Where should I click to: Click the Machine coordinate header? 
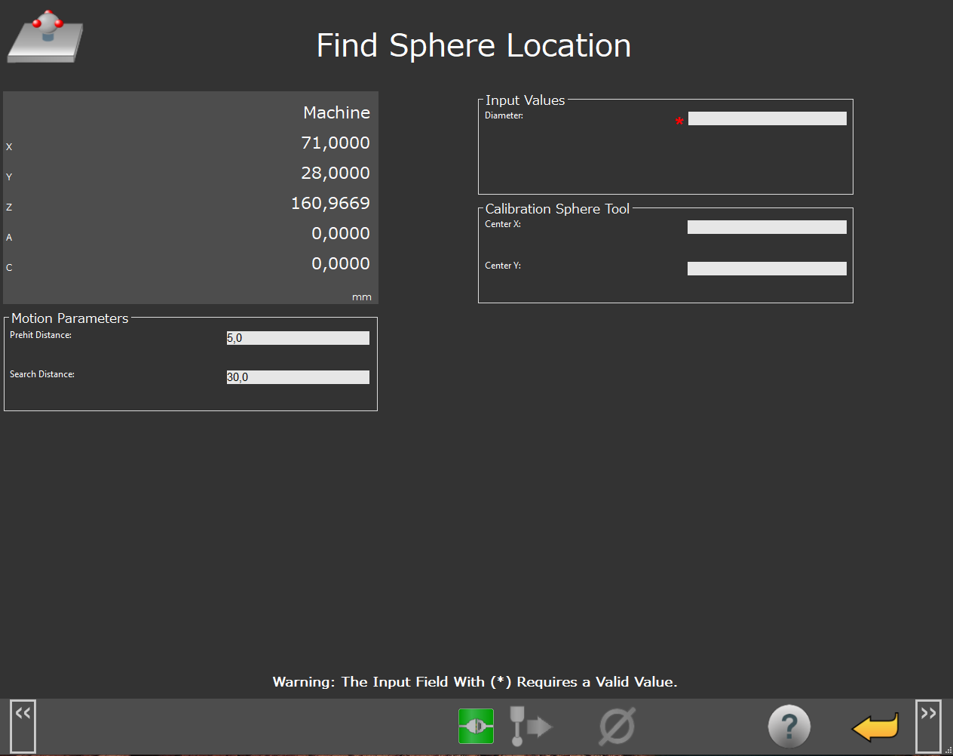click(336, 112)
